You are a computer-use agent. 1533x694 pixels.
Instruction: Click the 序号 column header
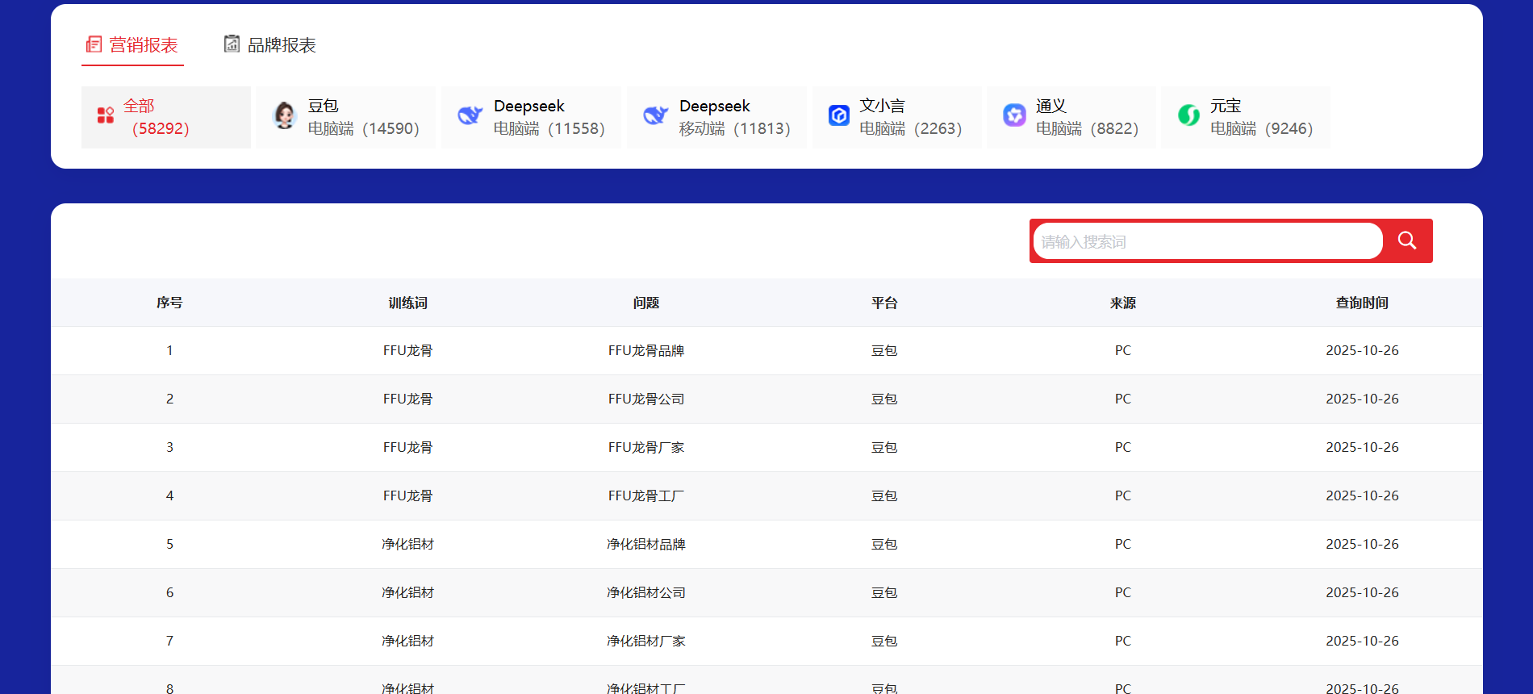[169, 303]
